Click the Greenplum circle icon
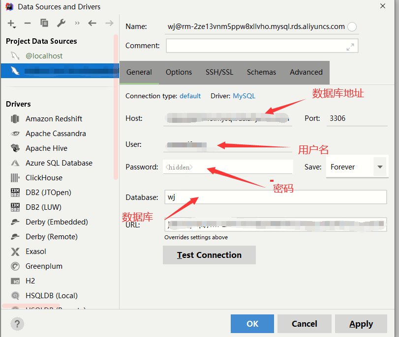 coord(15,266)
